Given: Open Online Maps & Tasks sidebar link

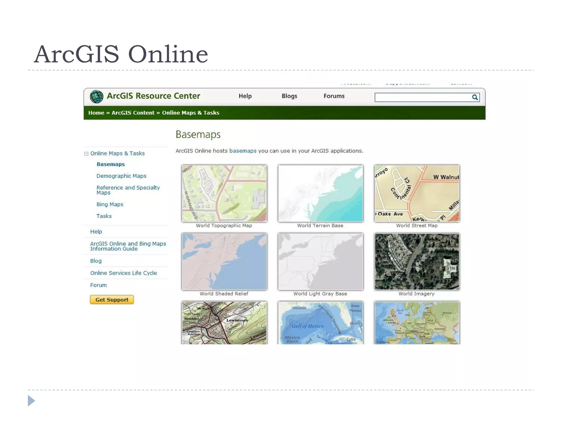Looking at the screenshot, I should click(117, 153).
